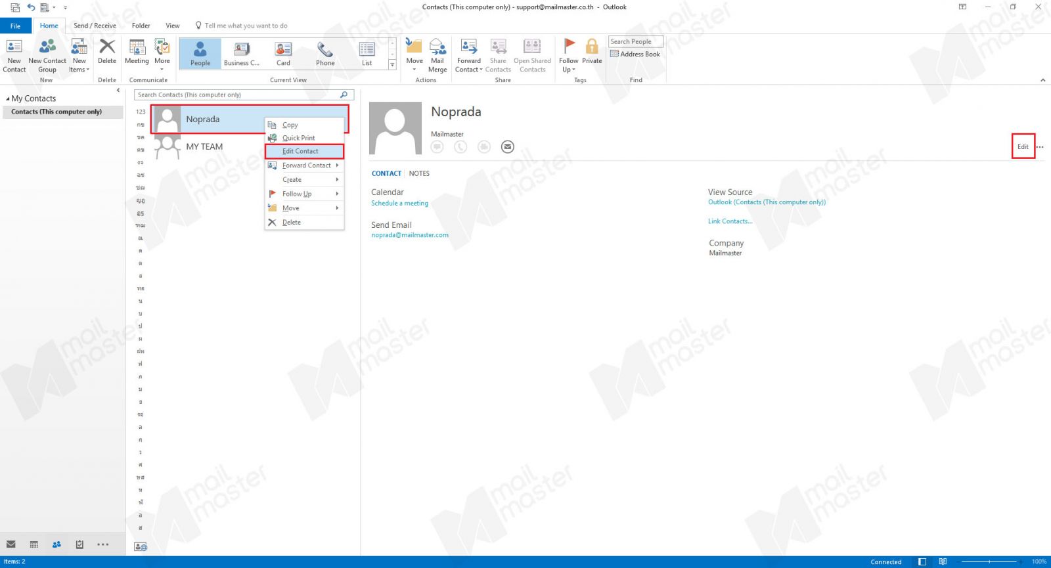The image size is (1051, 568).
Task: Switch to Business Card view
Action: (x=242, y=53)
